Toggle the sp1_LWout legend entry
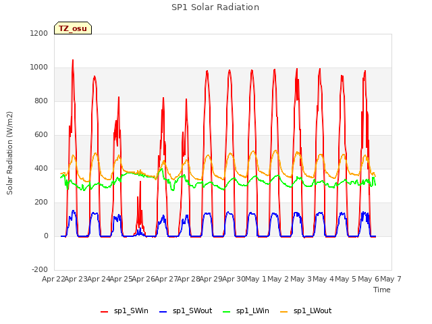The image size is (432, 324). (306, 311)
